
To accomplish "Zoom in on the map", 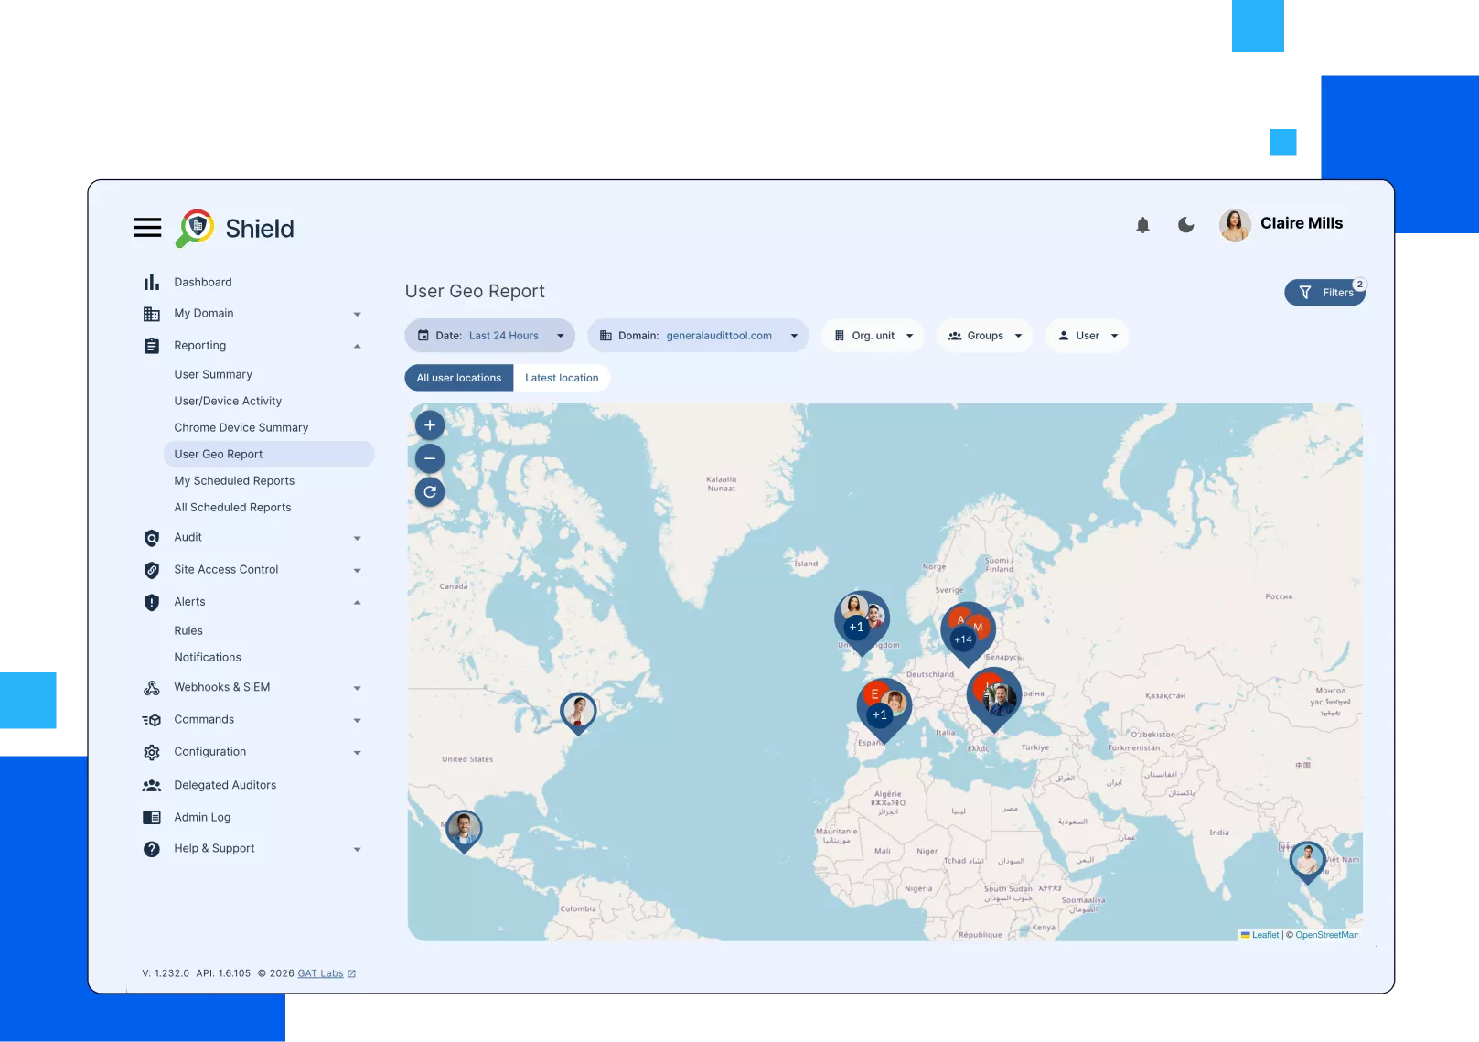I will coord(430,425).
